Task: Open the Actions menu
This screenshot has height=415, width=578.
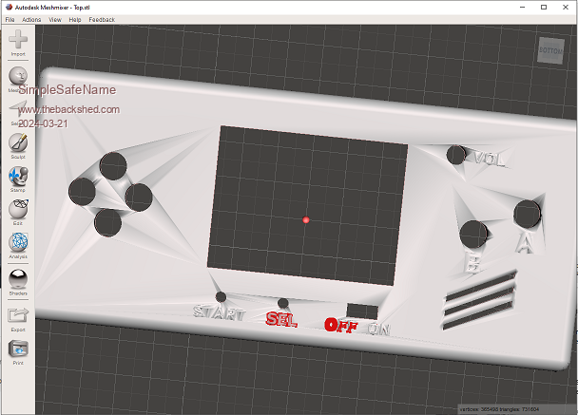Action: (31, 19)
